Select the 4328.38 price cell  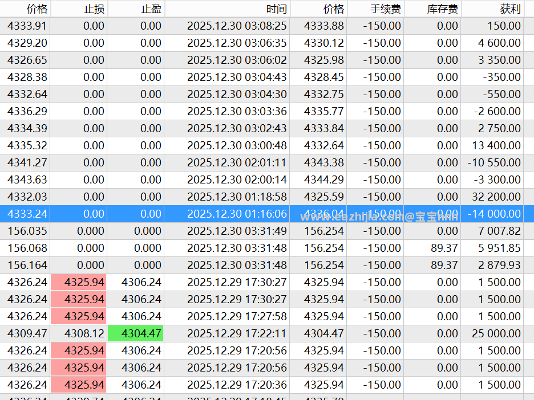[27, 77]
